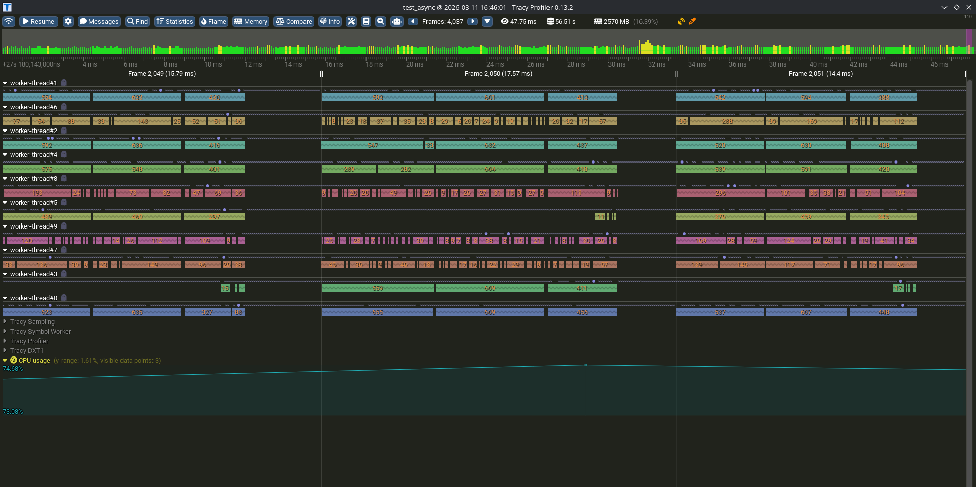Viewport: 976px width, 487px height.
Task: Open the Flame graph window
Action: 213,21
